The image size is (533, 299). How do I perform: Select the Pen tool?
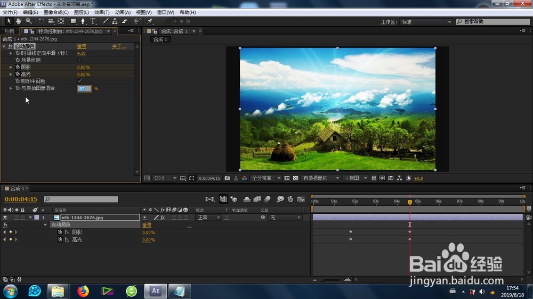[83, 21]
